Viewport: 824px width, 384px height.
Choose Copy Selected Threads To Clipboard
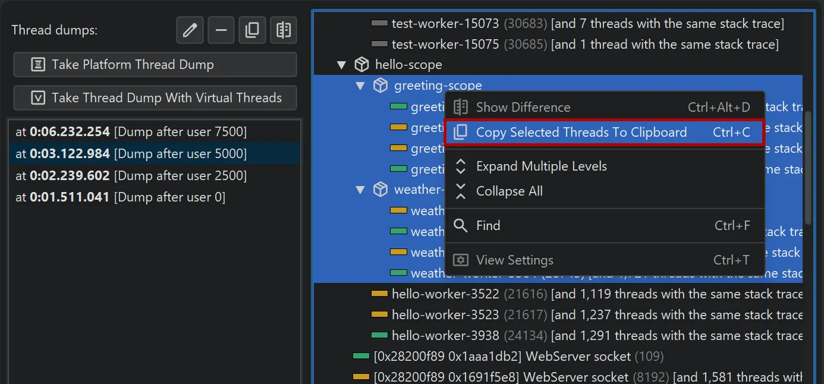(605, 132)
